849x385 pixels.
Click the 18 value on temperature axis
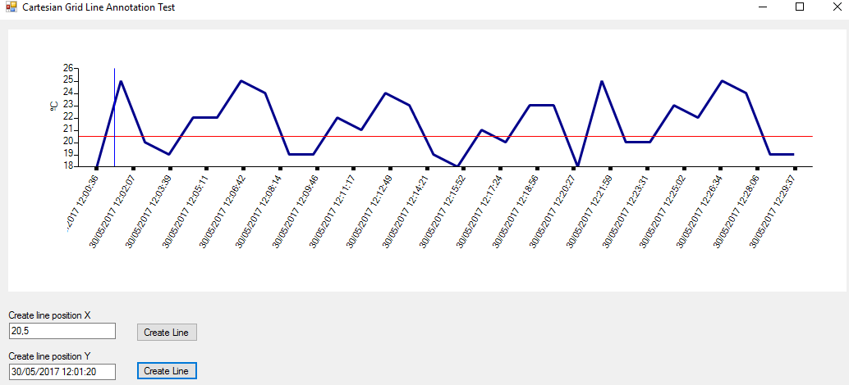click(69, 165)
